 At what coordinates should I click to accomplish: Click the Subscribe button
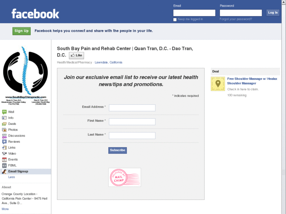pos(118,150)
